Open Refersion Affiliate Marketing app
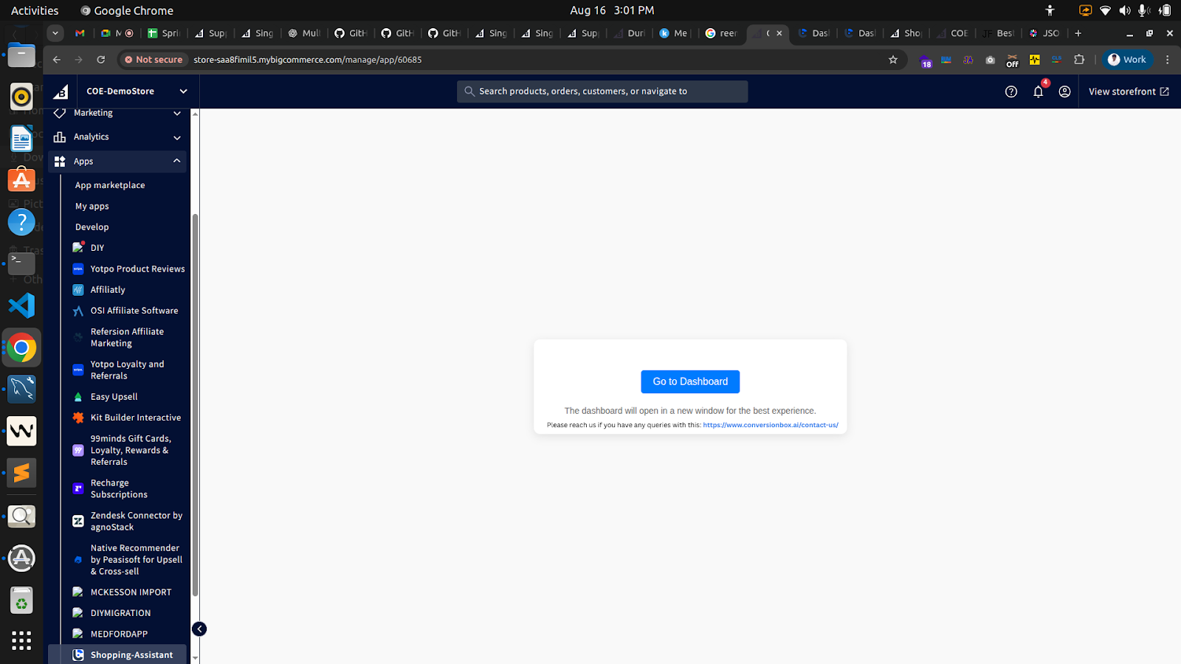The height and width of the screenshot is (664, 1181). pos(127,337)
